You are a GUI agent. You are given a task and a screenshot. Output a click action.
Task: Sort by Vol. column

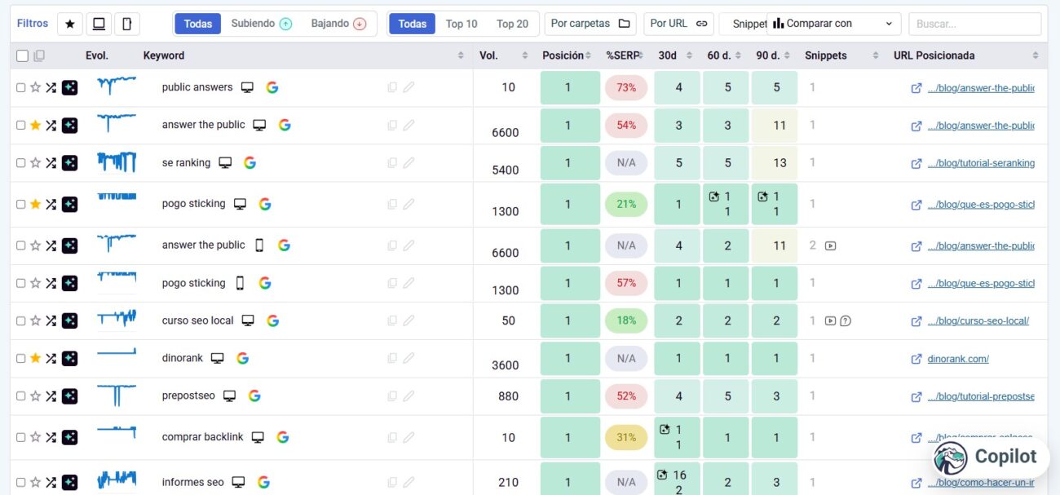[525, 55]
